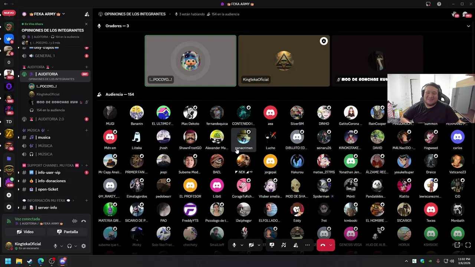Click the FreddyYTS audience avatar

pyautogui.click(x=190, y=210)
